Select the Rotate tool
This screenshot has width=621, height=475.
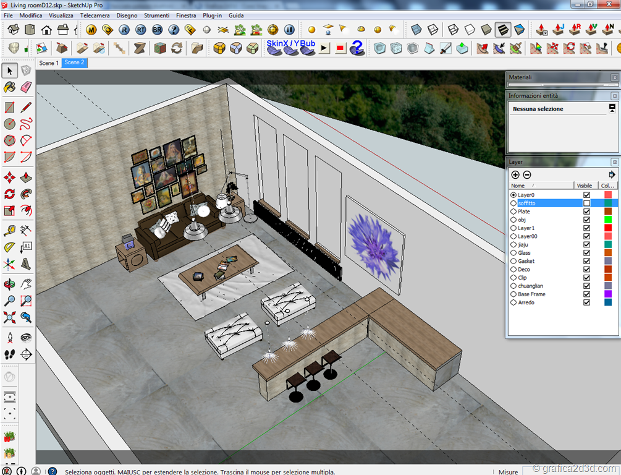pos(9,194)
